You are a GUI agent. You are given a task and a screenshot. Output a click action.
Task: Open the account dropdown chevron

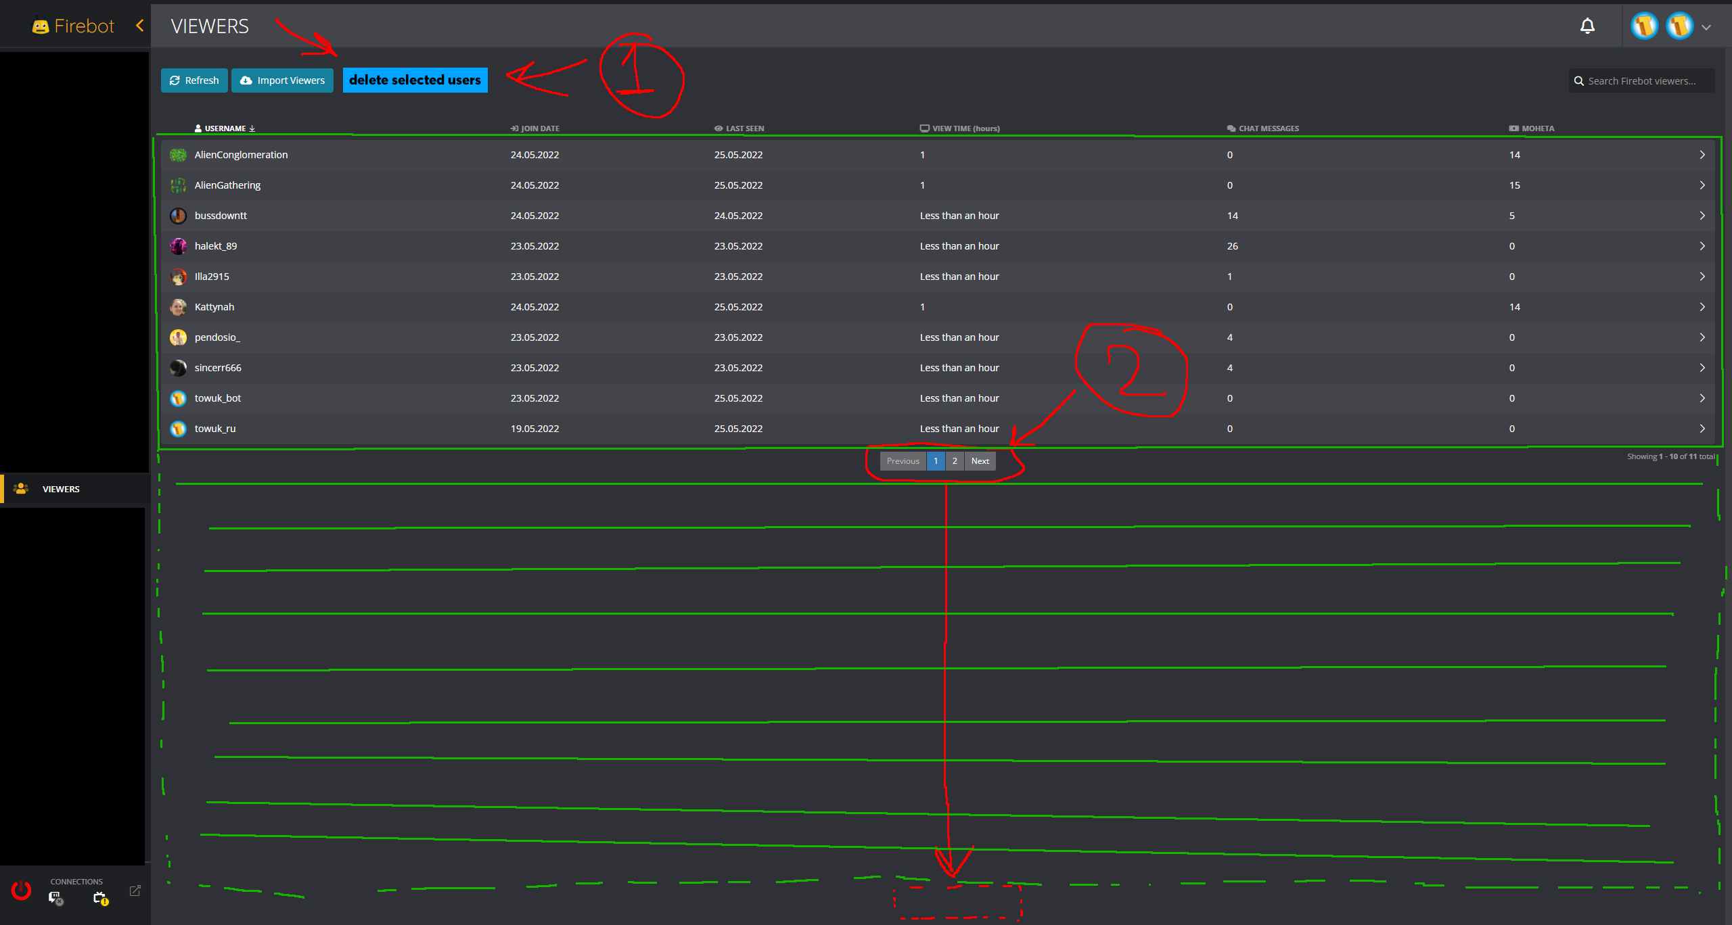point(1707,27)
